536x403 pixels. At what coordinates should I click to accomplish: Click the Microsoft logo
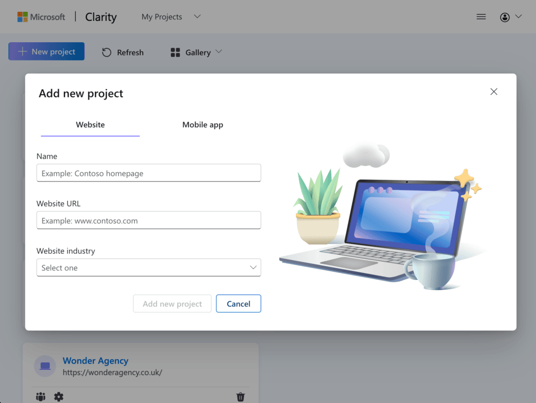tap(41, 17)
